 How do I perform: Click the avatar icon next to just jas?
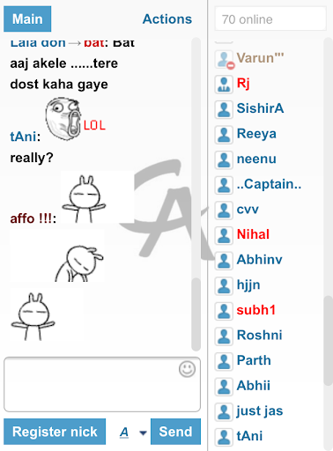224,412
